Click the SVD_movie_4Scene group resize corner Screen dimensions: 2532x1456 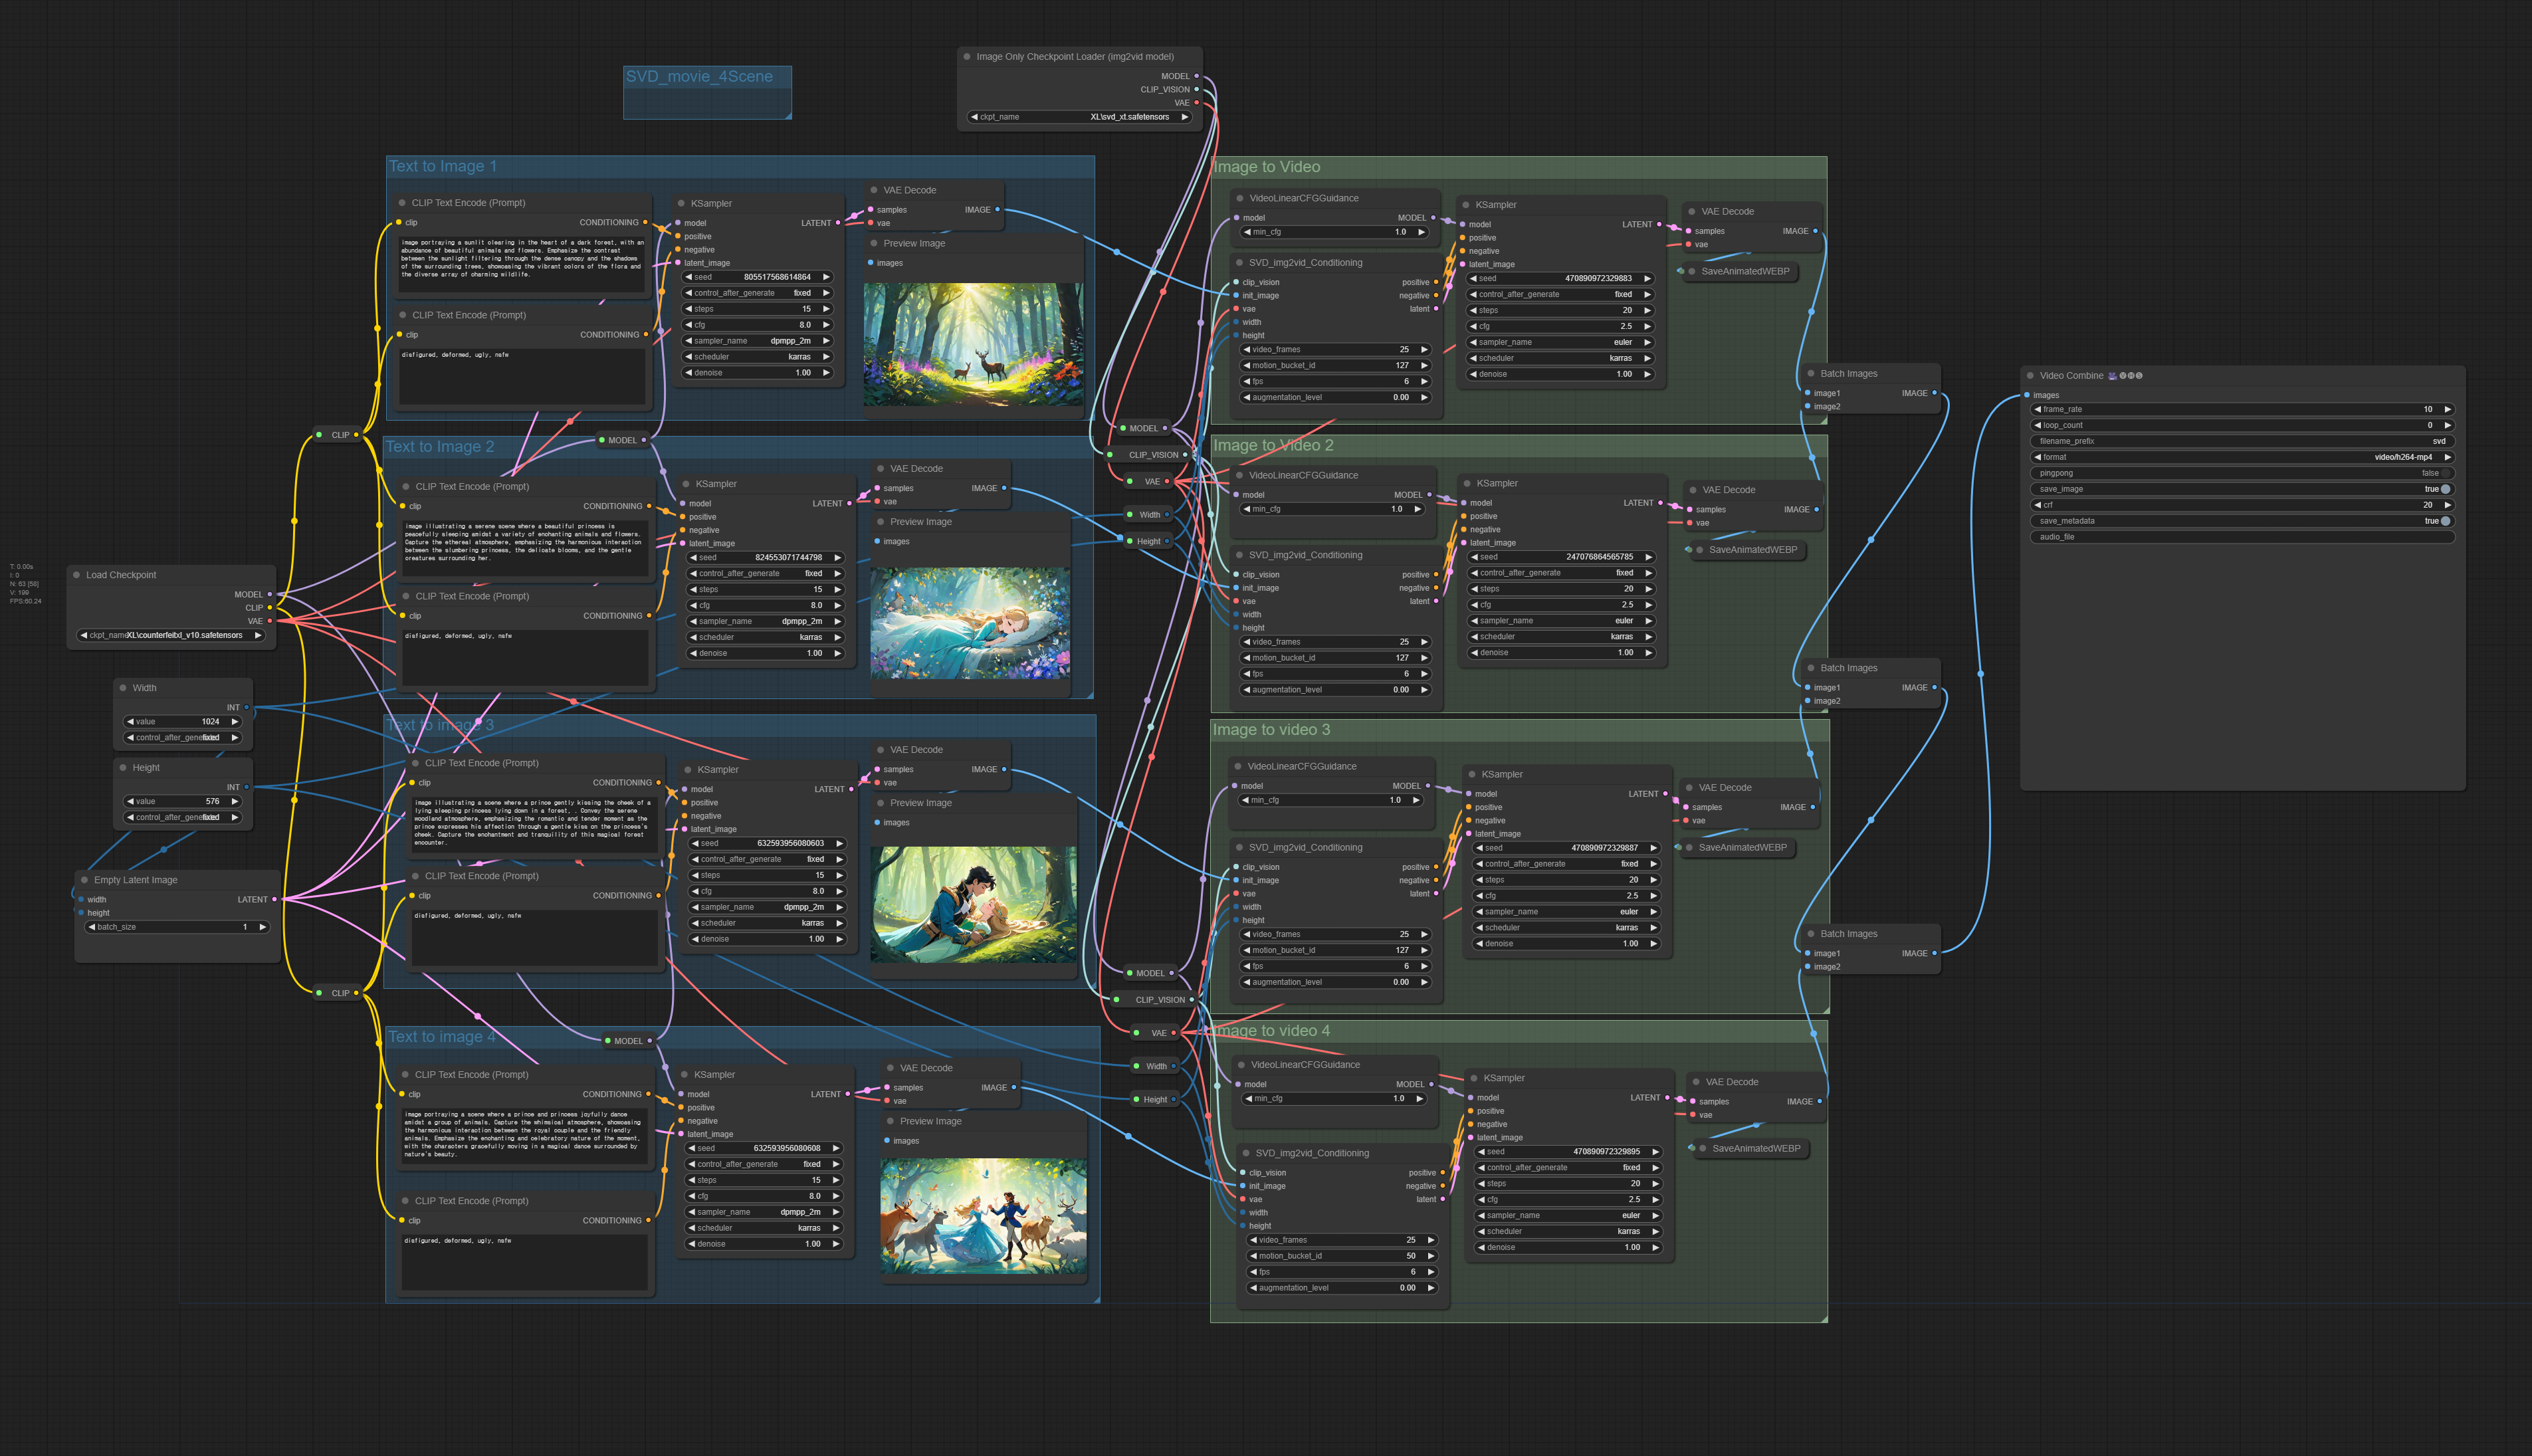point(788,115)
